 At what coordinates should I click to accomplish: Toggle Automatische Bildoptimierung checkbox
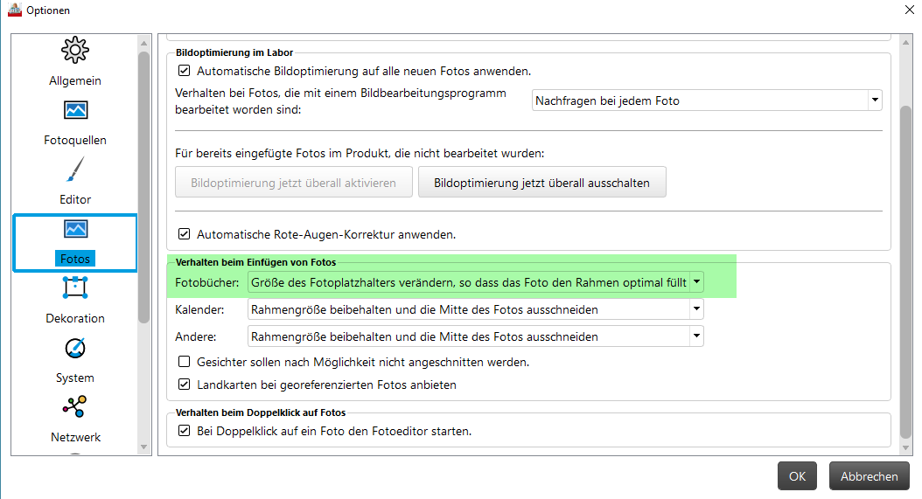coord(185,71)
